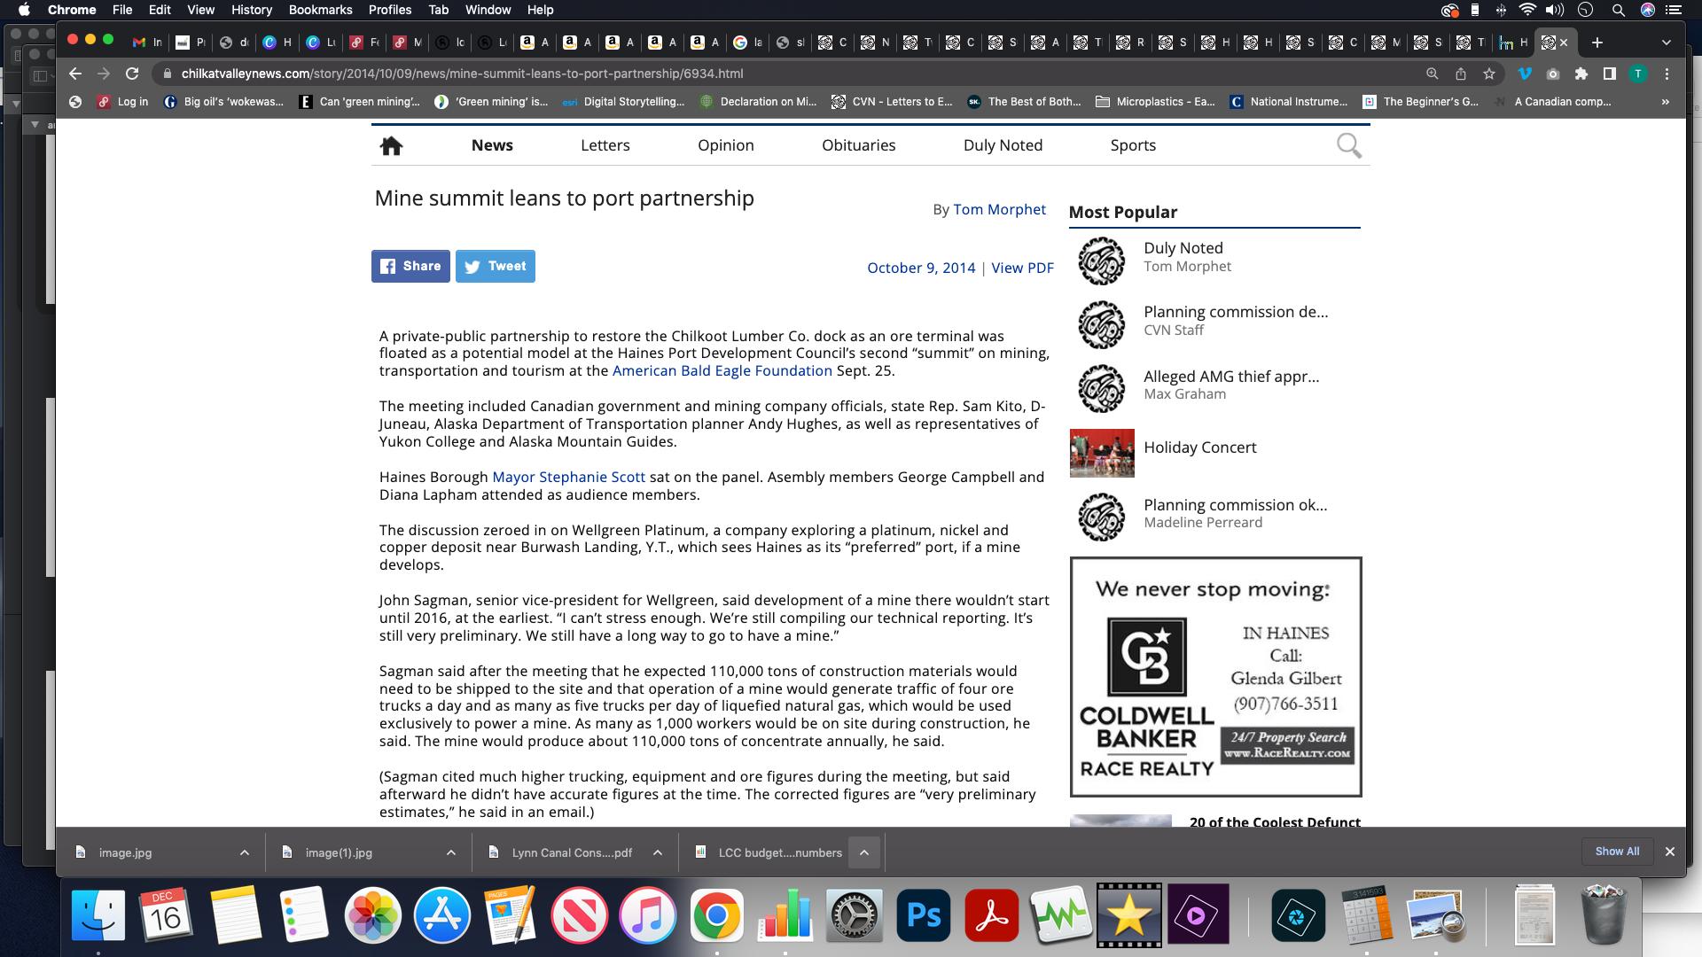
Task: Click Chrome's share page icon
Action: click(x=1461, y=74)
